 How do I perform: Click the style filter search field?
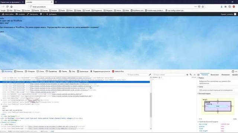[x=169, y=75]
